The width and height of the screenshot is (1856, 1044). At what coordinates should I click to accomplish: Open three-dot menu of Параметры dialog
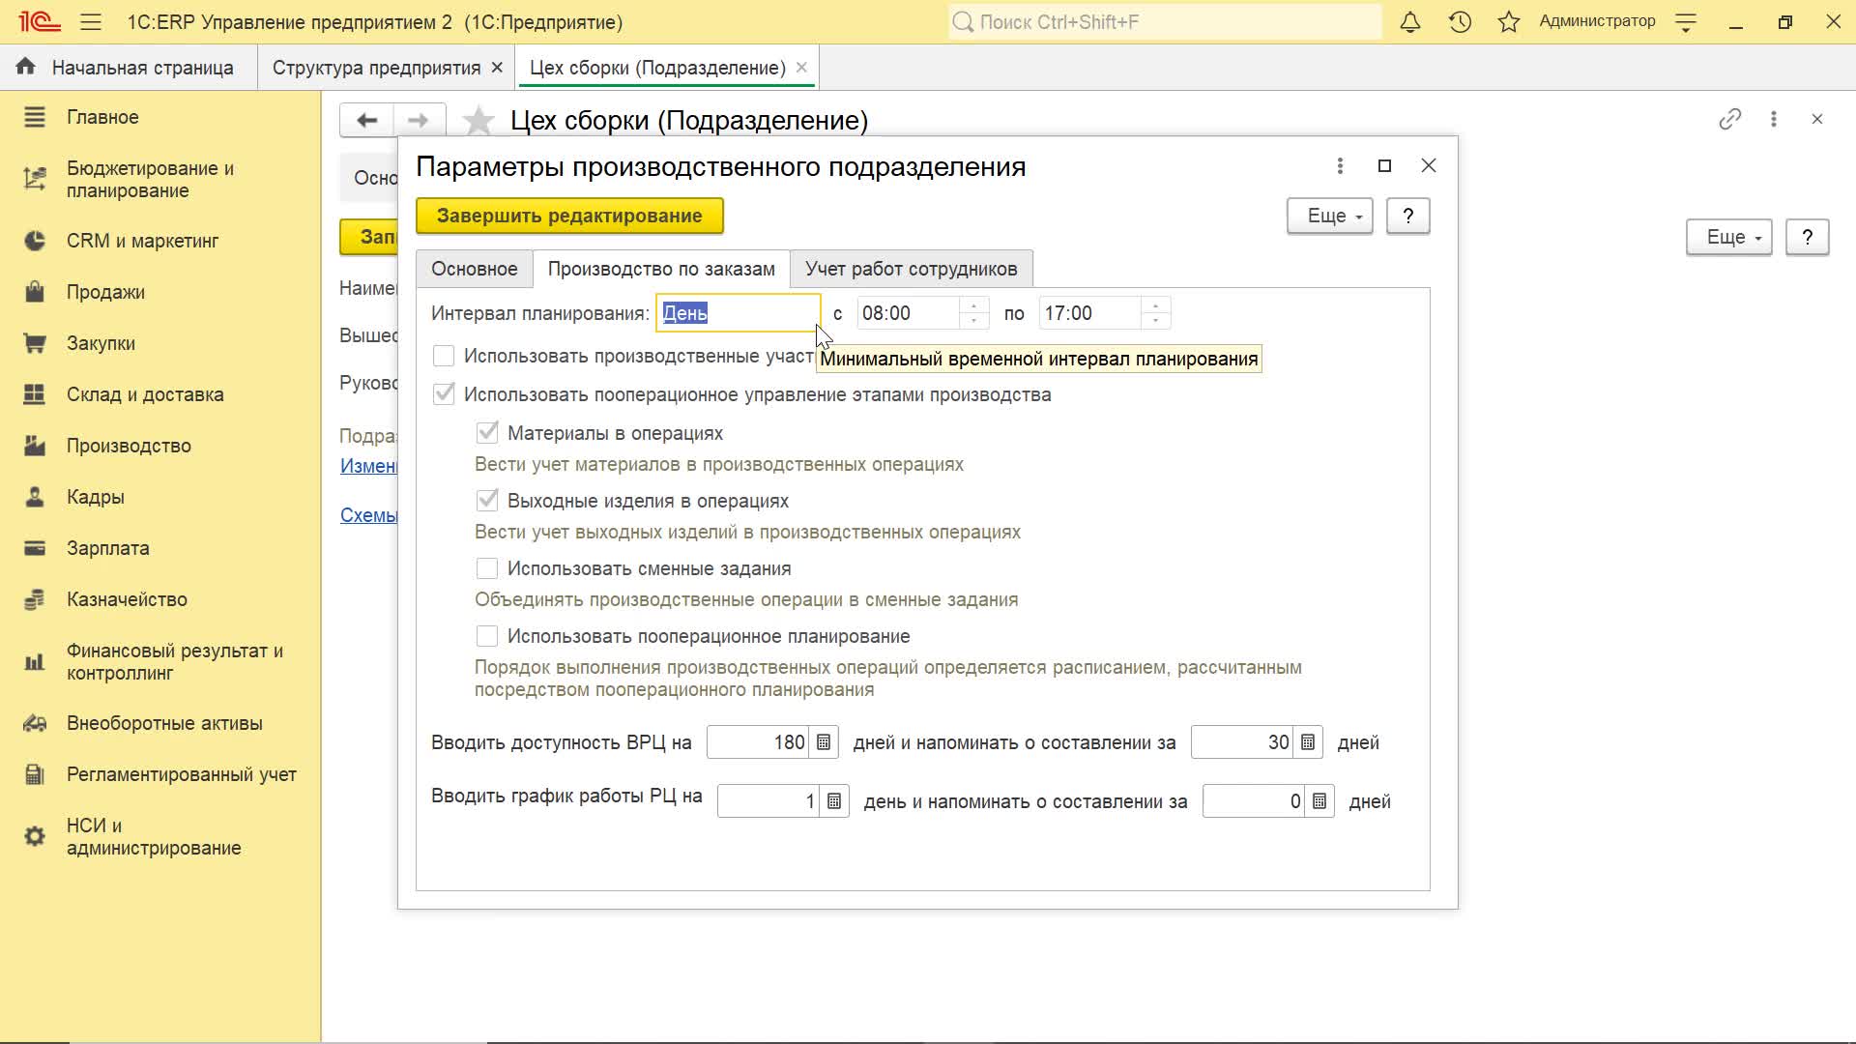pyautogui.click(x=1340, y=166)
